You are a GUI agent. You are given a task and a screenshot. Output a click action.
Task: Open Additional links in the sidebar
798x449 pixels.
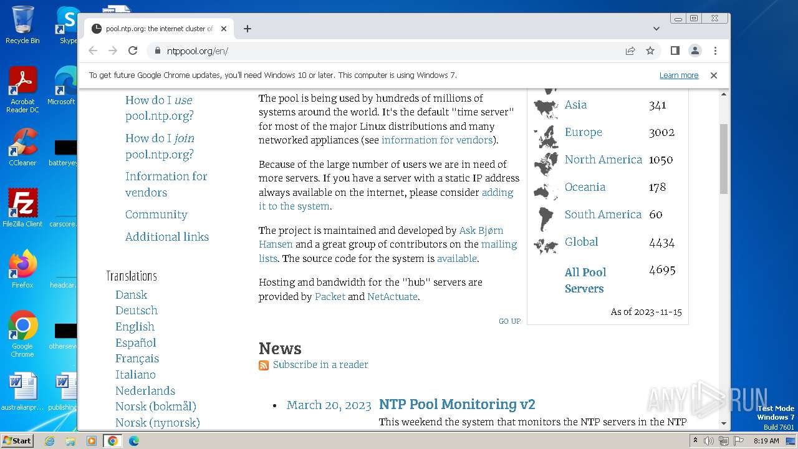click(167, 237)
